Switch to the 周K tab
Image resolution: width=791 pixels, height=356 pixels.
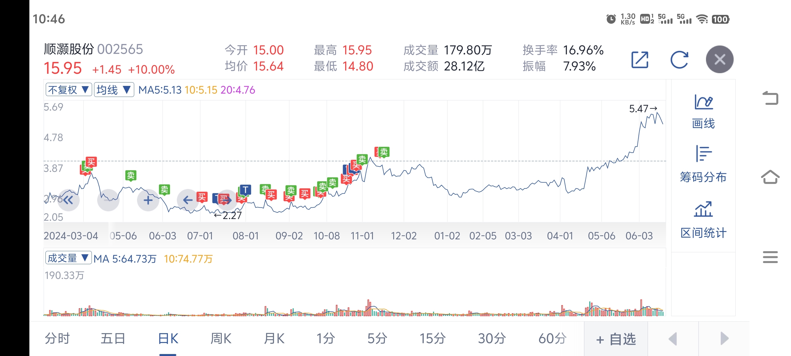[221, 338]
